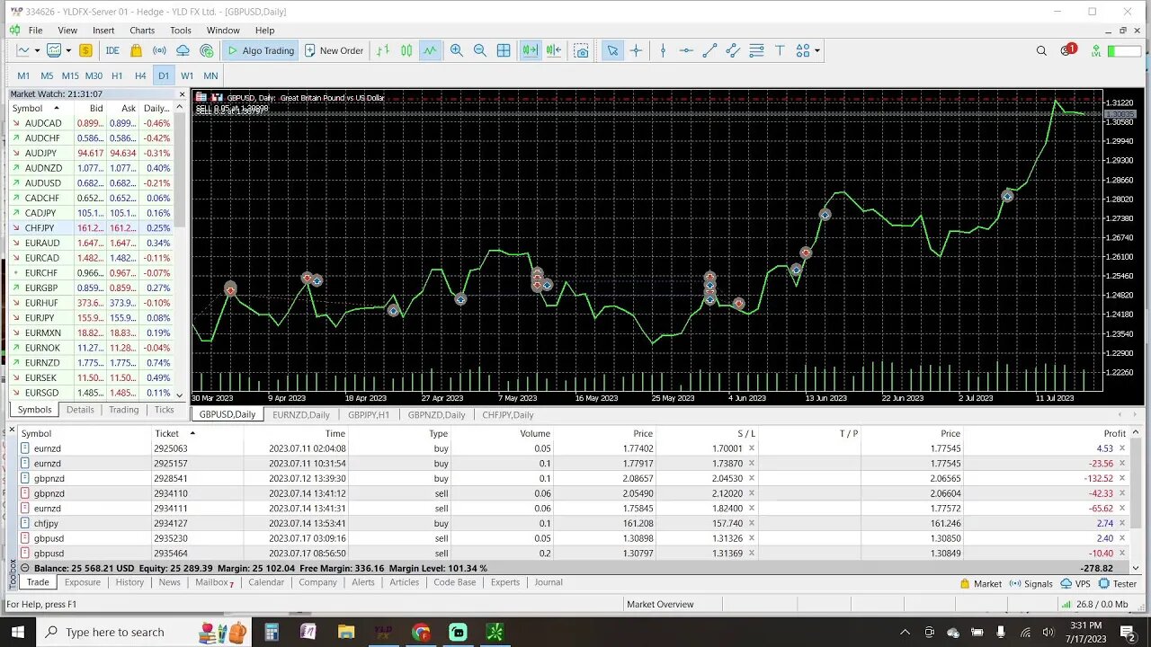
Task: Select the vertical line drawing tool
Action: [663, 51]
